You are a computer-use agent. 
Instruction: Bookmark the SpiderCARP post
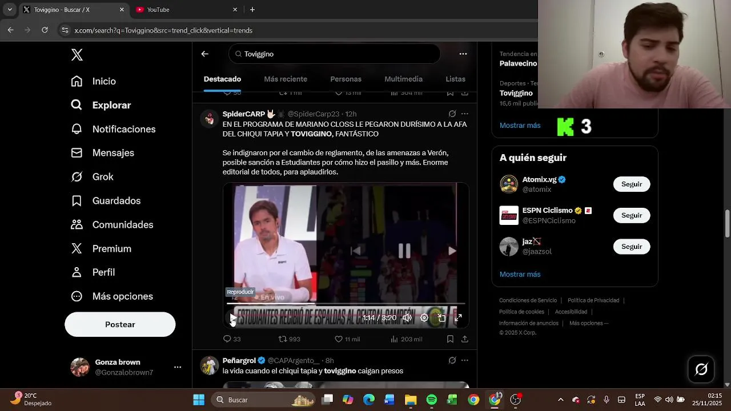[450, 339]
